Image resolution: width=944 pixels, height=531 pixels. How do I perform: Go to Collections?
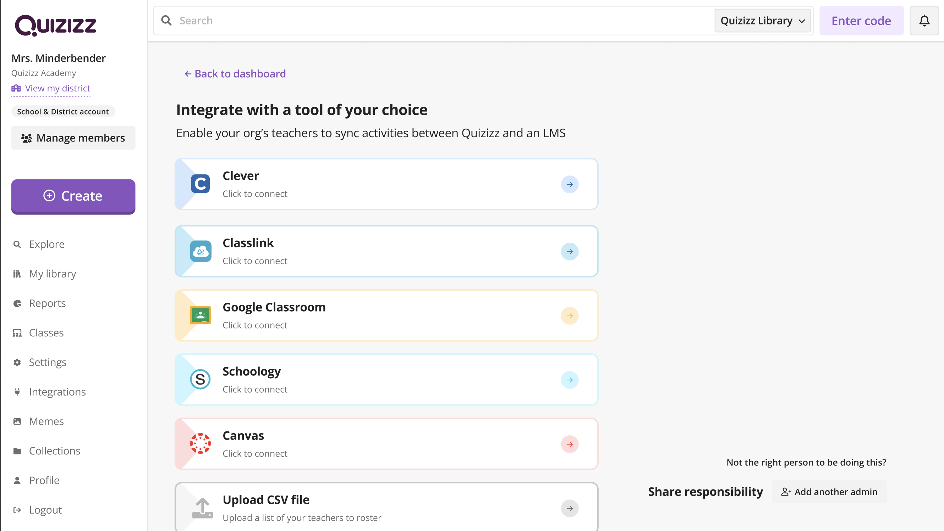tap(55, 451)
